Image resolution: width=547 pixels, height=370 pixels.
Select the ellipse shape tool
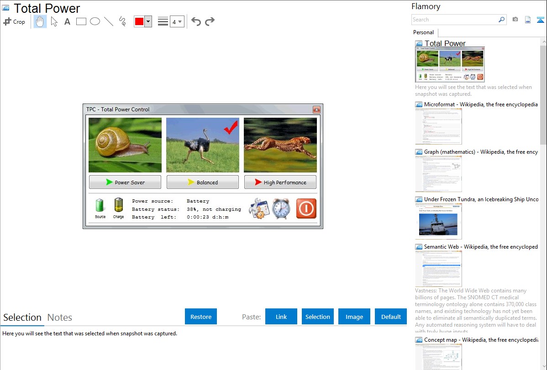click(95, 21)
